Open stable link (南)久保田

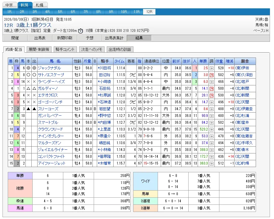(244, 75)
